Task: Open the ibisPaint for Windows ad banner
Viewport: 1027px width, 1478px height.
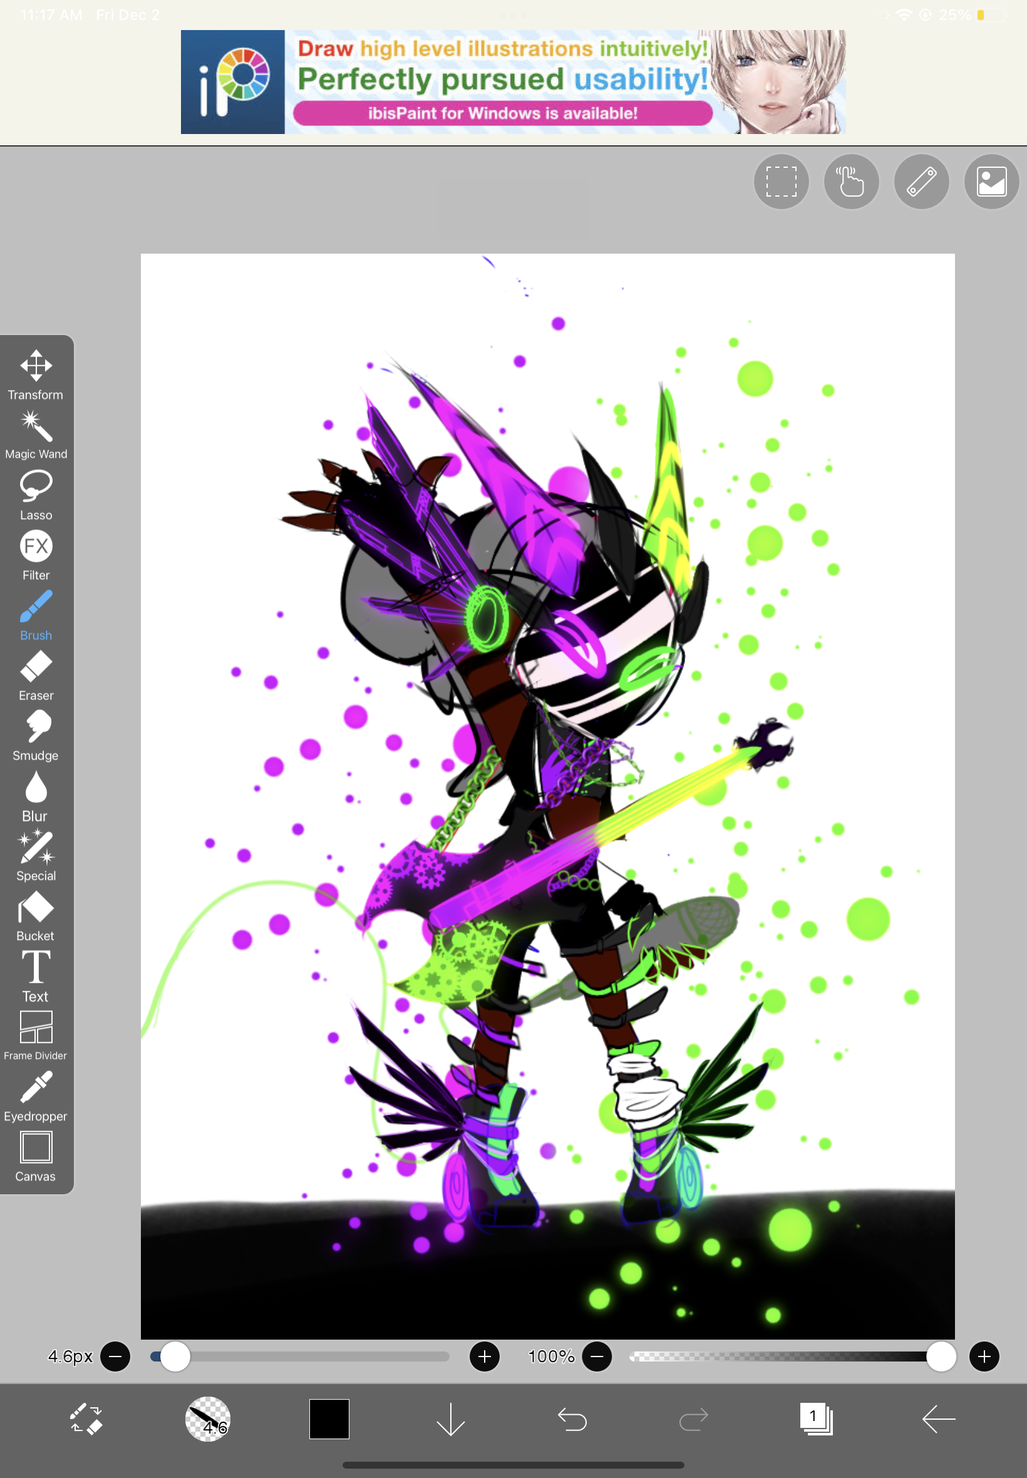Action: (513, 81)
